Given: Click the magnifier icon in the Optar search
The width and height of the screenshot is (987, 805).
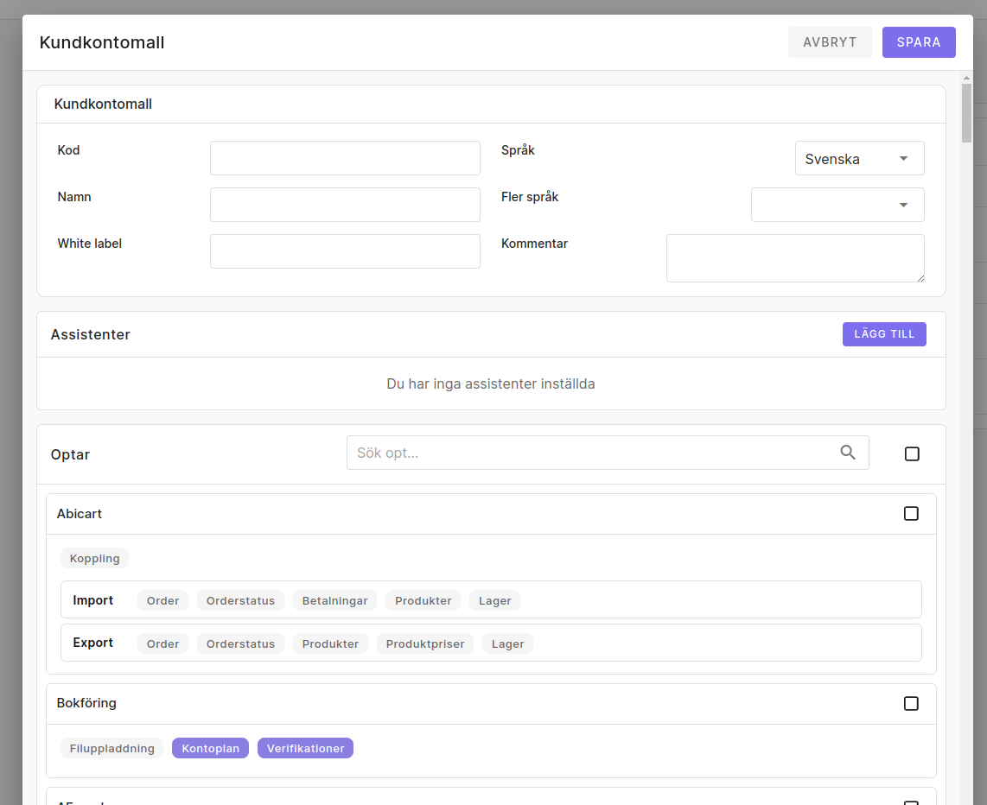Looking at the screenshot, I should pyautogui.click(x=847, y=453).
